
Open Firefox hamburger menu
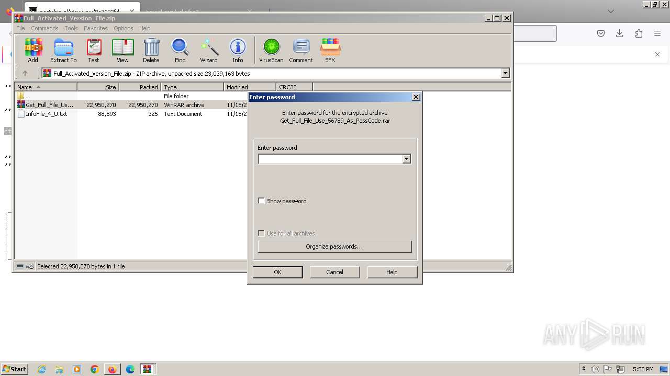click(657, 33)
